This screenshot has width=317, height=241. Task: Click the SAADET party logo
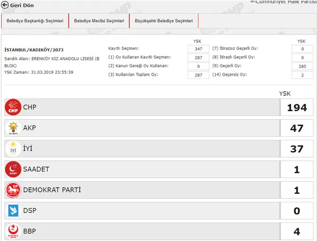point(12,169)
